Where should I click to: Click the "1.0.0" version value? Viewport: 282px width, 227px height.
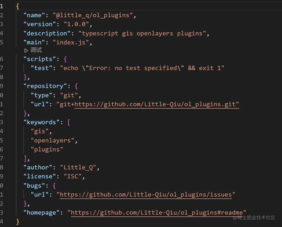point(77,24)
